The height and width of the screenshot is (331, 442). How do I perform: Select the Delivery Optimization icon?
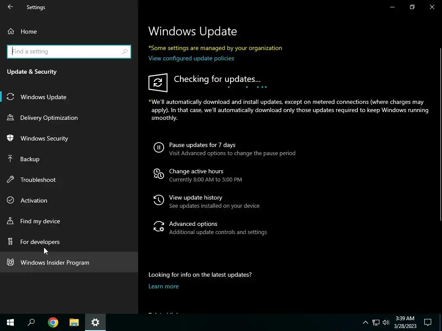[x=10, y=117]
